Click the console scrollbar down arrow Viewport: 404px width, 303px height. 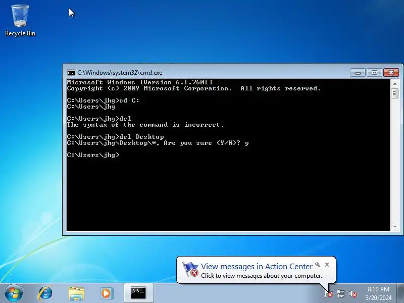pos(395,227)
